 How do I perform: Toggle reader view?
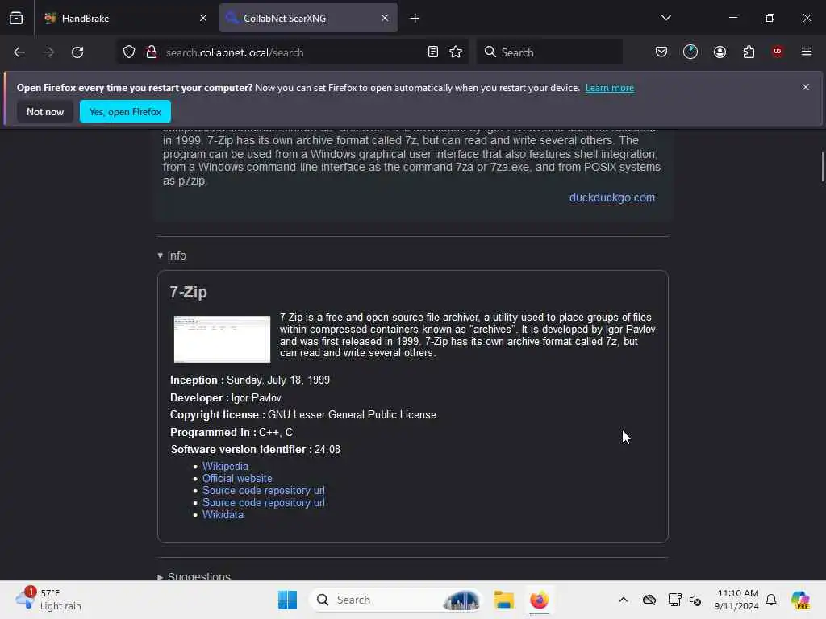pyautogui.click(x=433, y=52)
